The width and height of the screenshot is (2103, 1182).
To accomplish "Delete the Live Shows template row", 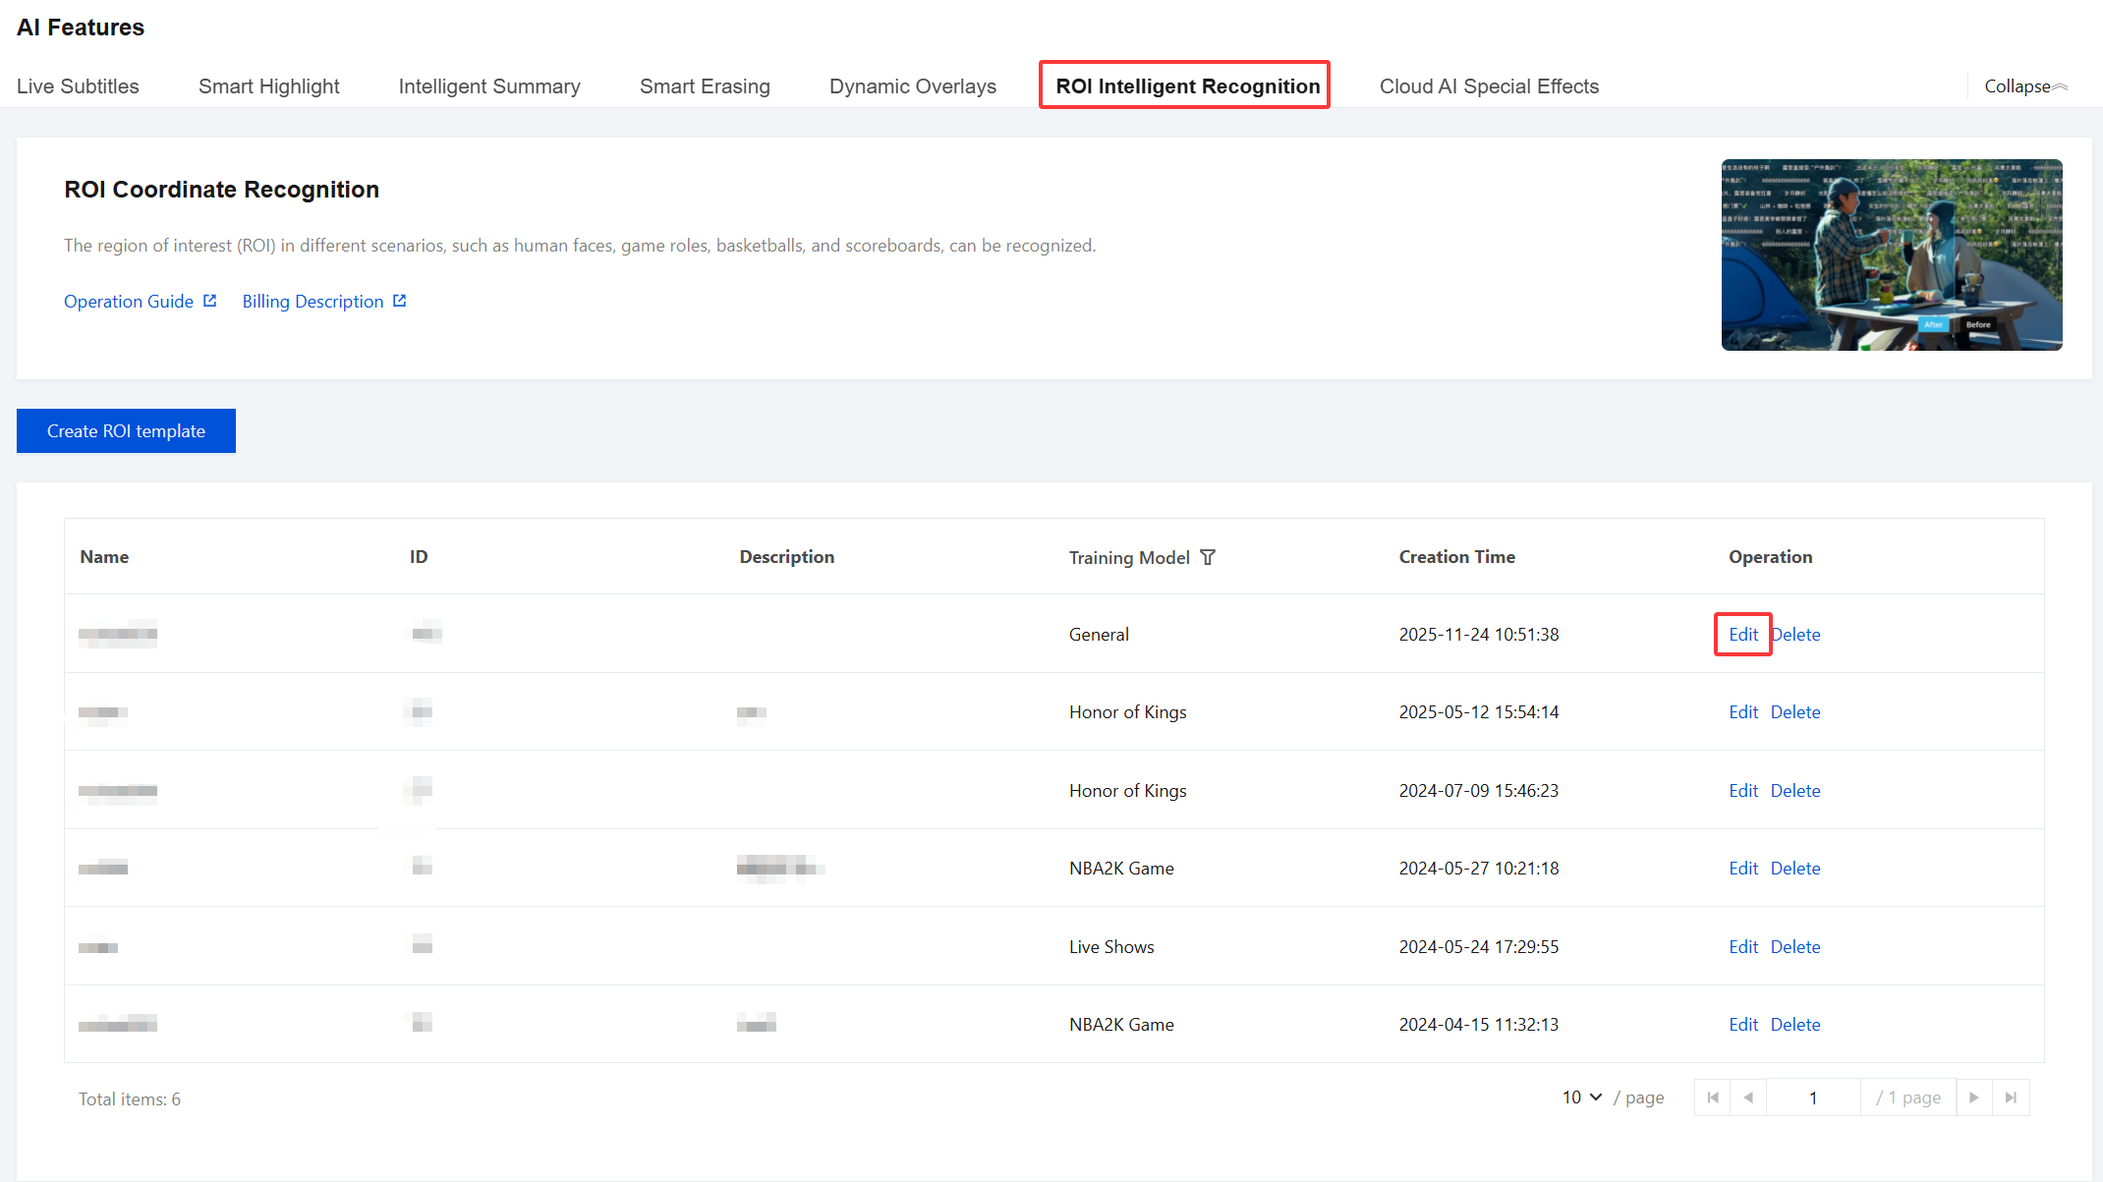I will [x=1794, y=947].
